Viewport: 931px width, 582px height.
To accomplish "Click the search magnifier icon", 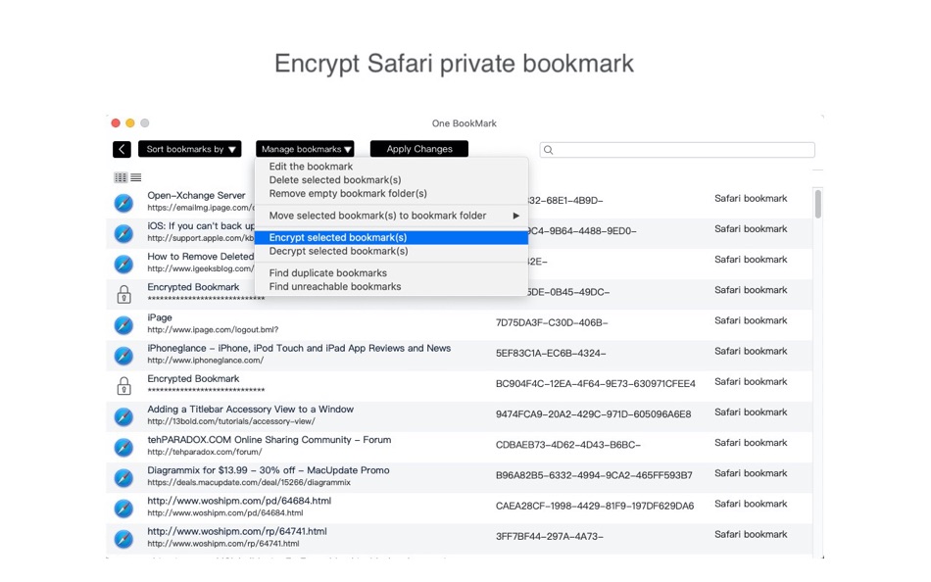I will tap(549, 150).
